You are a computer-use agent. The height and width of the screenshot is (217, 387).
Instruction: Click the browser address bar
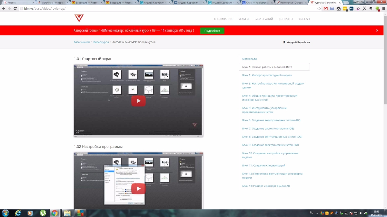(161, 9)
